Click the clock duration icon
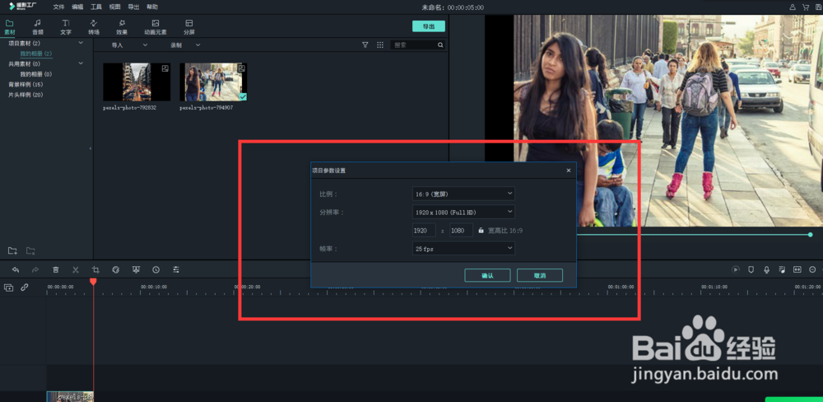Image resolution: width=823 pixels, height=402 pixels. [x=156, y=269]
